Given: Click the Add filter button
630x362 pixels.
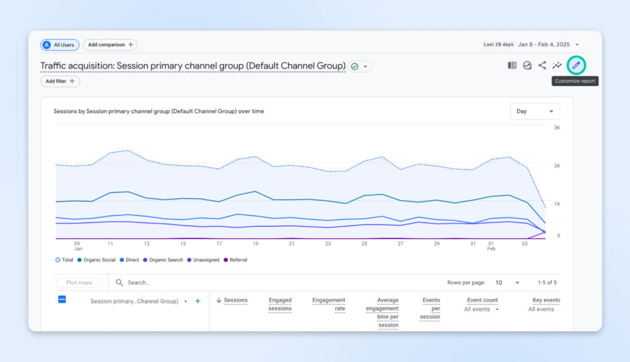Looking at the screenshot, I should click(60, 81).
